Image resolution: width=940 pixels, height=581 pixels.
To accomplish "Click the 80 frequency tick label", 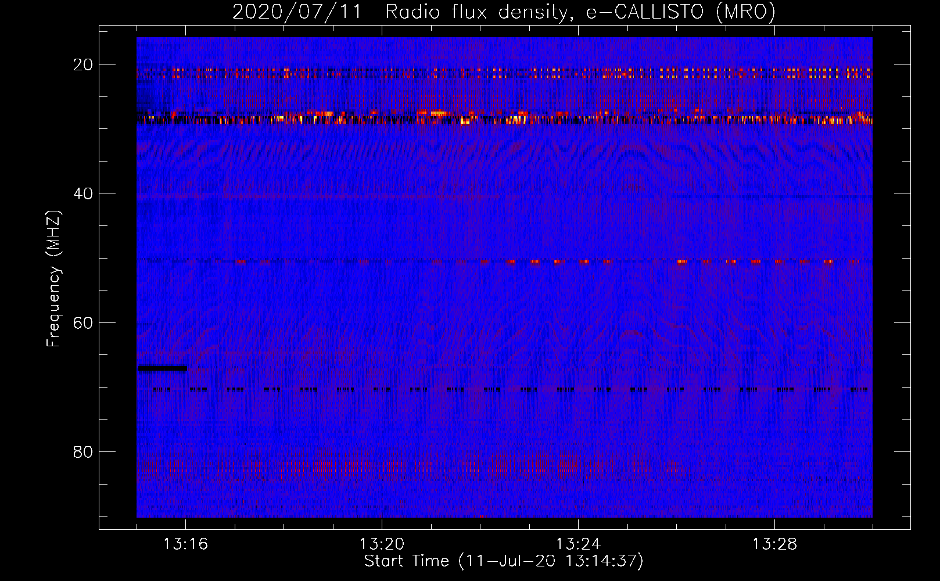I will click(83, 451).
